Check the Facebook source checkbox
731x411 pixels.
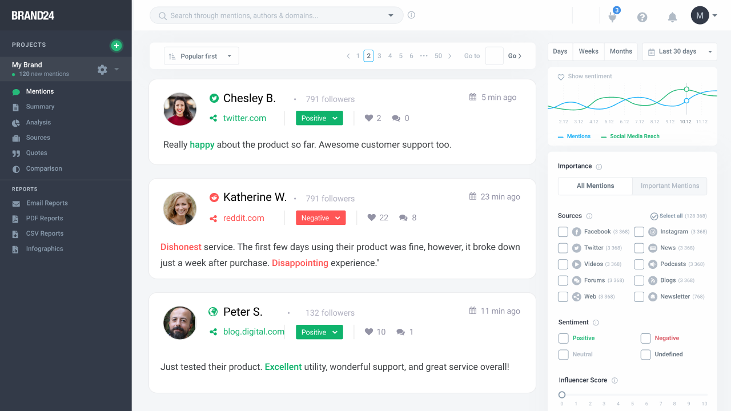[x=563, y=232]
